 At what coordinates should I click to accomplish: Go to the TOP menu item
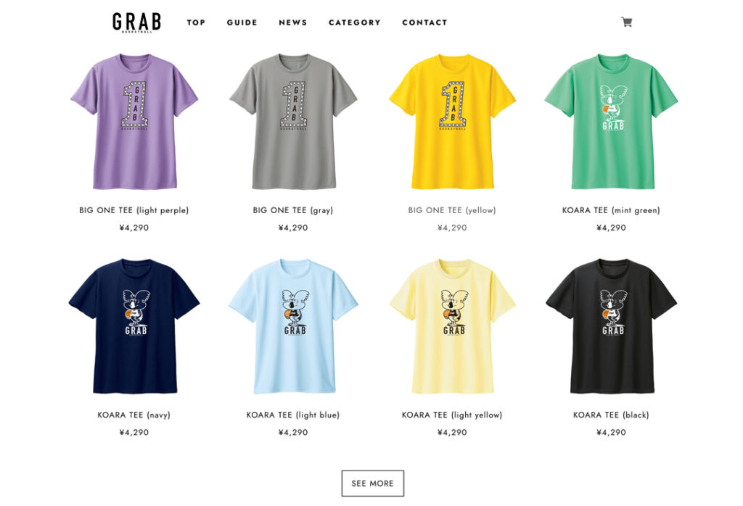196,22
